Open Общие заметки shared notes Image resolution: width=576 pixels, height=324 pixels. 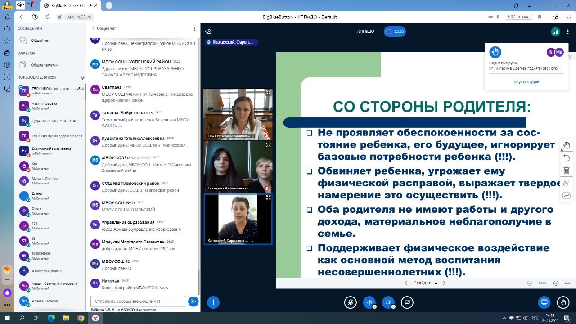44,65
